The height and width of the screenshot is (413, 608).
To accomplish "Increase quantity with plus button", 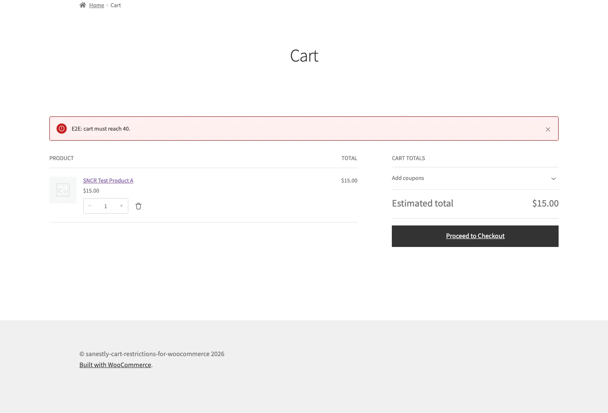I will [122, 206].
